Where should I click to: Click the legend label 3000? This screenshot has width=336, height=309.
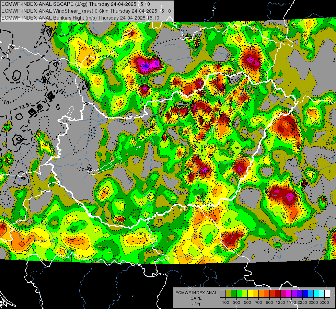313,302
